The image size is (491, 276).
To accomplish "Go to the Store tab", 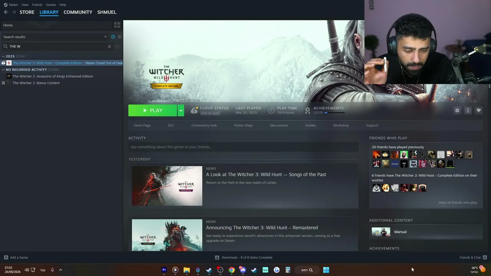I will [x=27, y=12].
